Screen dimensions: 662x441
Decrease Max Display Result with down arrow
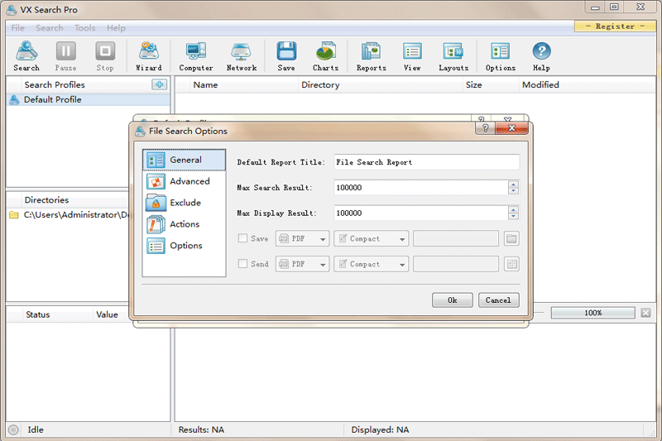[x=513, y=217]
